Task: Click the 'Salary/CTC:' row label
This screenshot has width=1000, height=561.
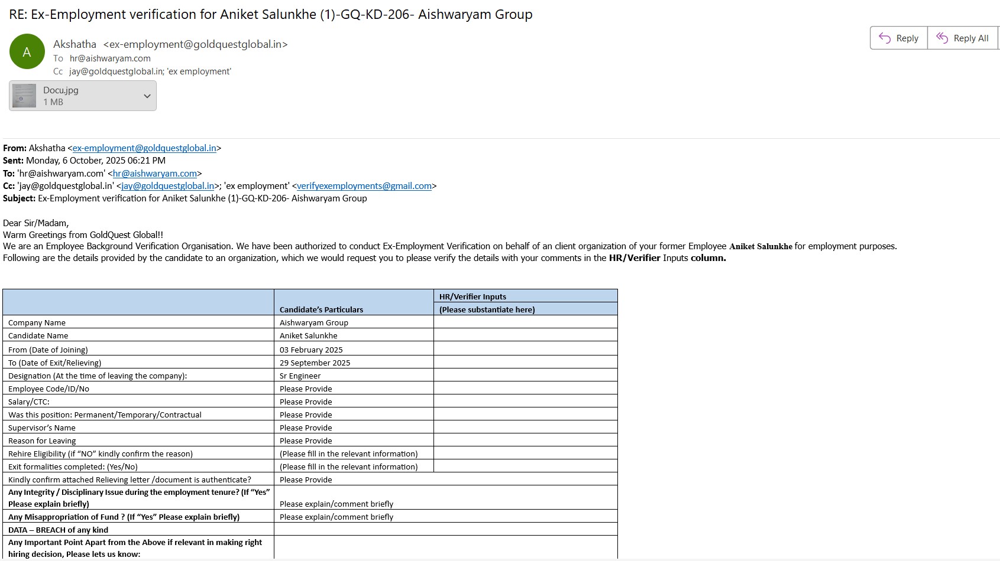Action: point(29,402)
